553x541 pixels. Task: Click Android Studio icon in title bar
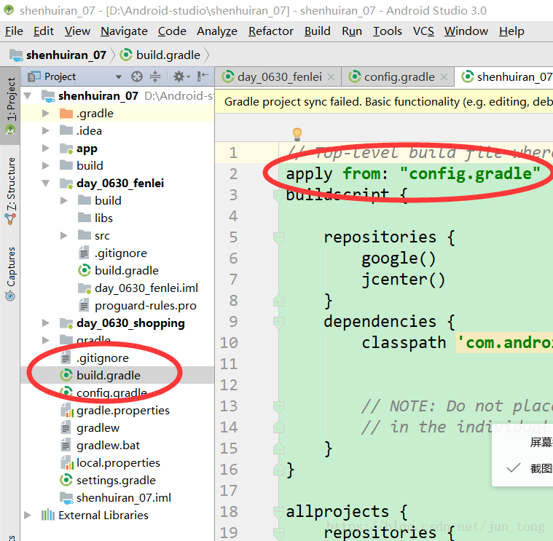[x=9, y=10]
